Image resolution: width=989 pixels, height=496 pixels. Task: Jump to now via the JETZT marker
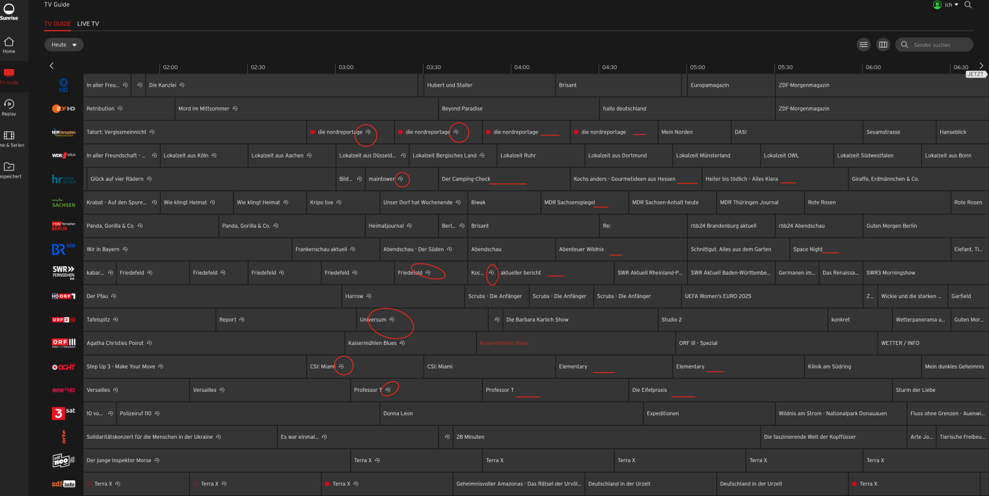pyautogui.click(x=976, y=74)
